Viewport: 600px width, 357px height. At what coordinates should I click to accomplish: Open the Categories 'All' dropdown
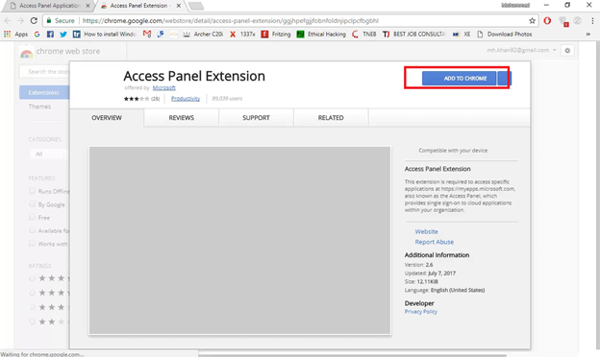point(49,154)
